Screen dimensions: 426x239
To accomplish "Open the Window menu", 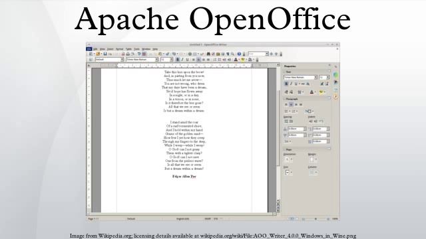I will [x=146, y=49].
